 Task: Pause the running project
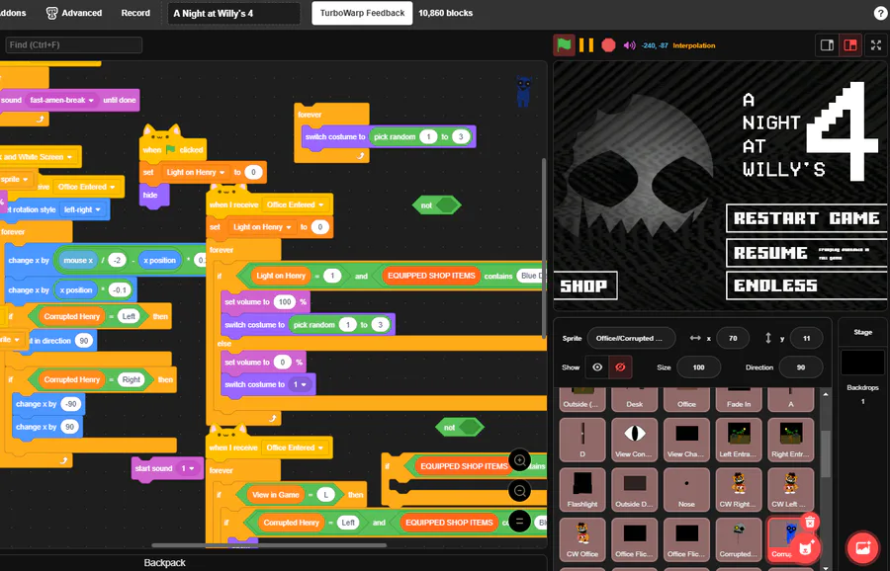pos(586,45)
